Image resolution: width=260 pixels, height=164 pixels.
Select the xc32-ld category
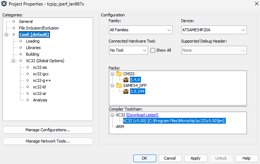coord(39,87)
